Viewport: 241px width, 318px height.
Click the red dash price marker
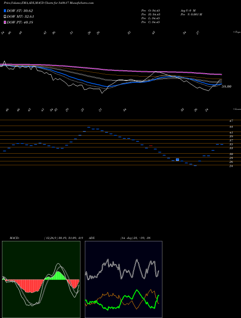pyautogui.click(x=151, y=146)
